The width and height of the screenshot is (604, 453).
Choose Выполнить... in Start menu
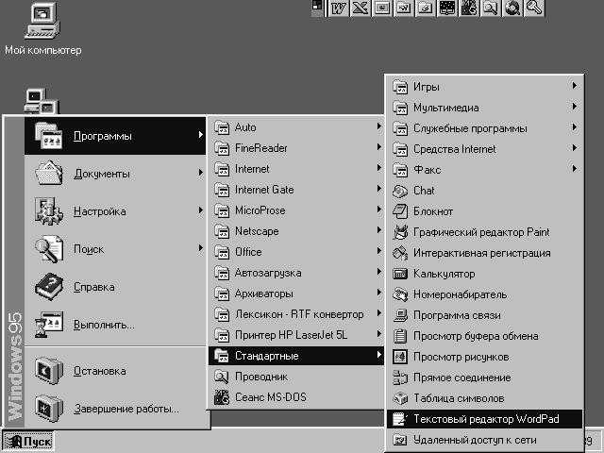(x=115, y=325)
